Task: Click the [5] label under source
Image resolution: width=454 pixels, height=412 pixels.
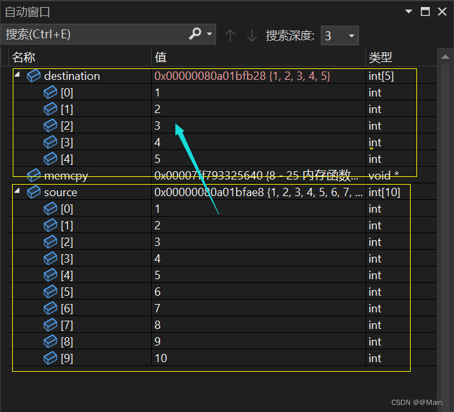Action: [67, 292]
